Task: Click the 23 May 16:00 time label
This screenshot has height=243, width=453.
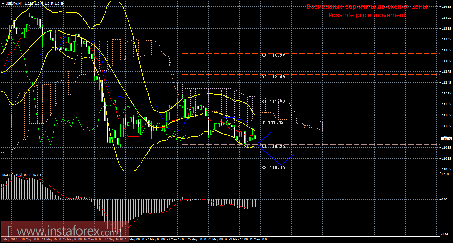Action: point(176,240)
